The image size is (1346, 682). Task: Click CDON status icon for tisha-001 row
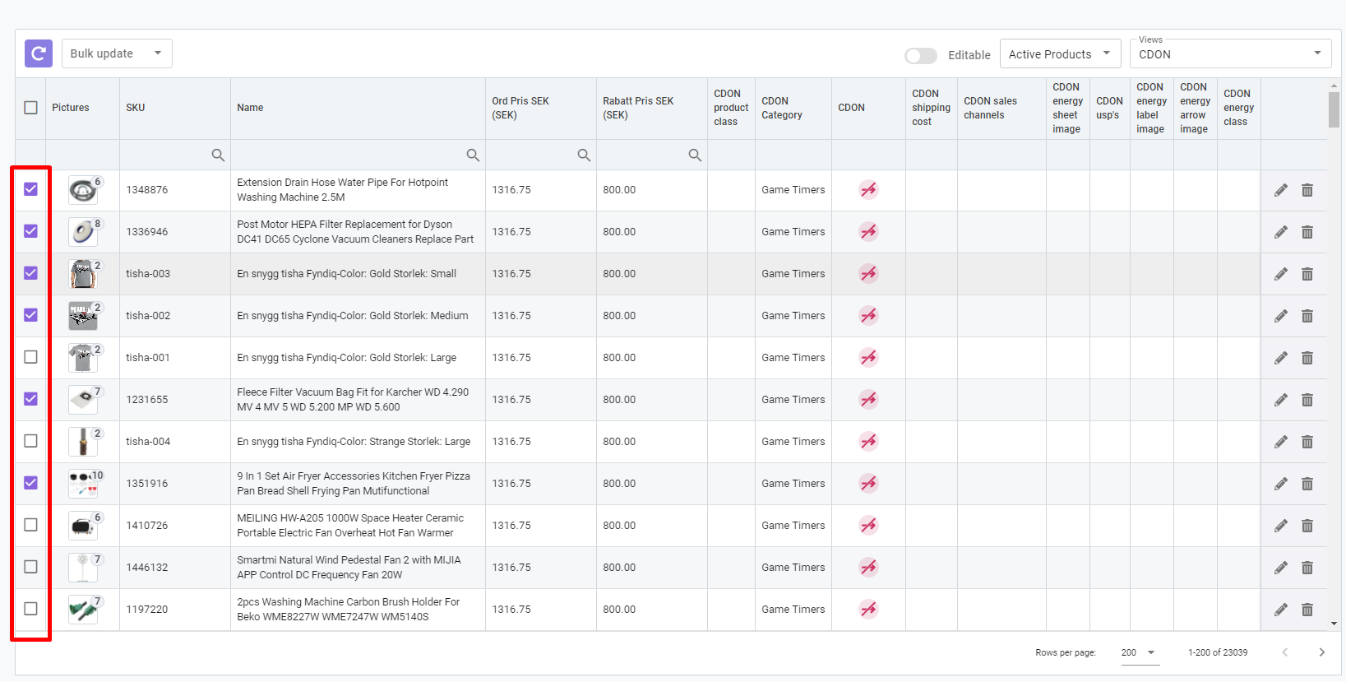[868, 358]
